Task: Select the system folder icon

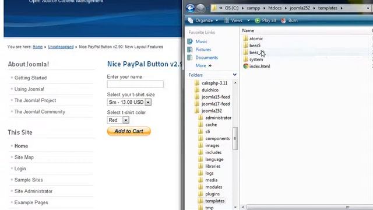Action: coord(246,60)
